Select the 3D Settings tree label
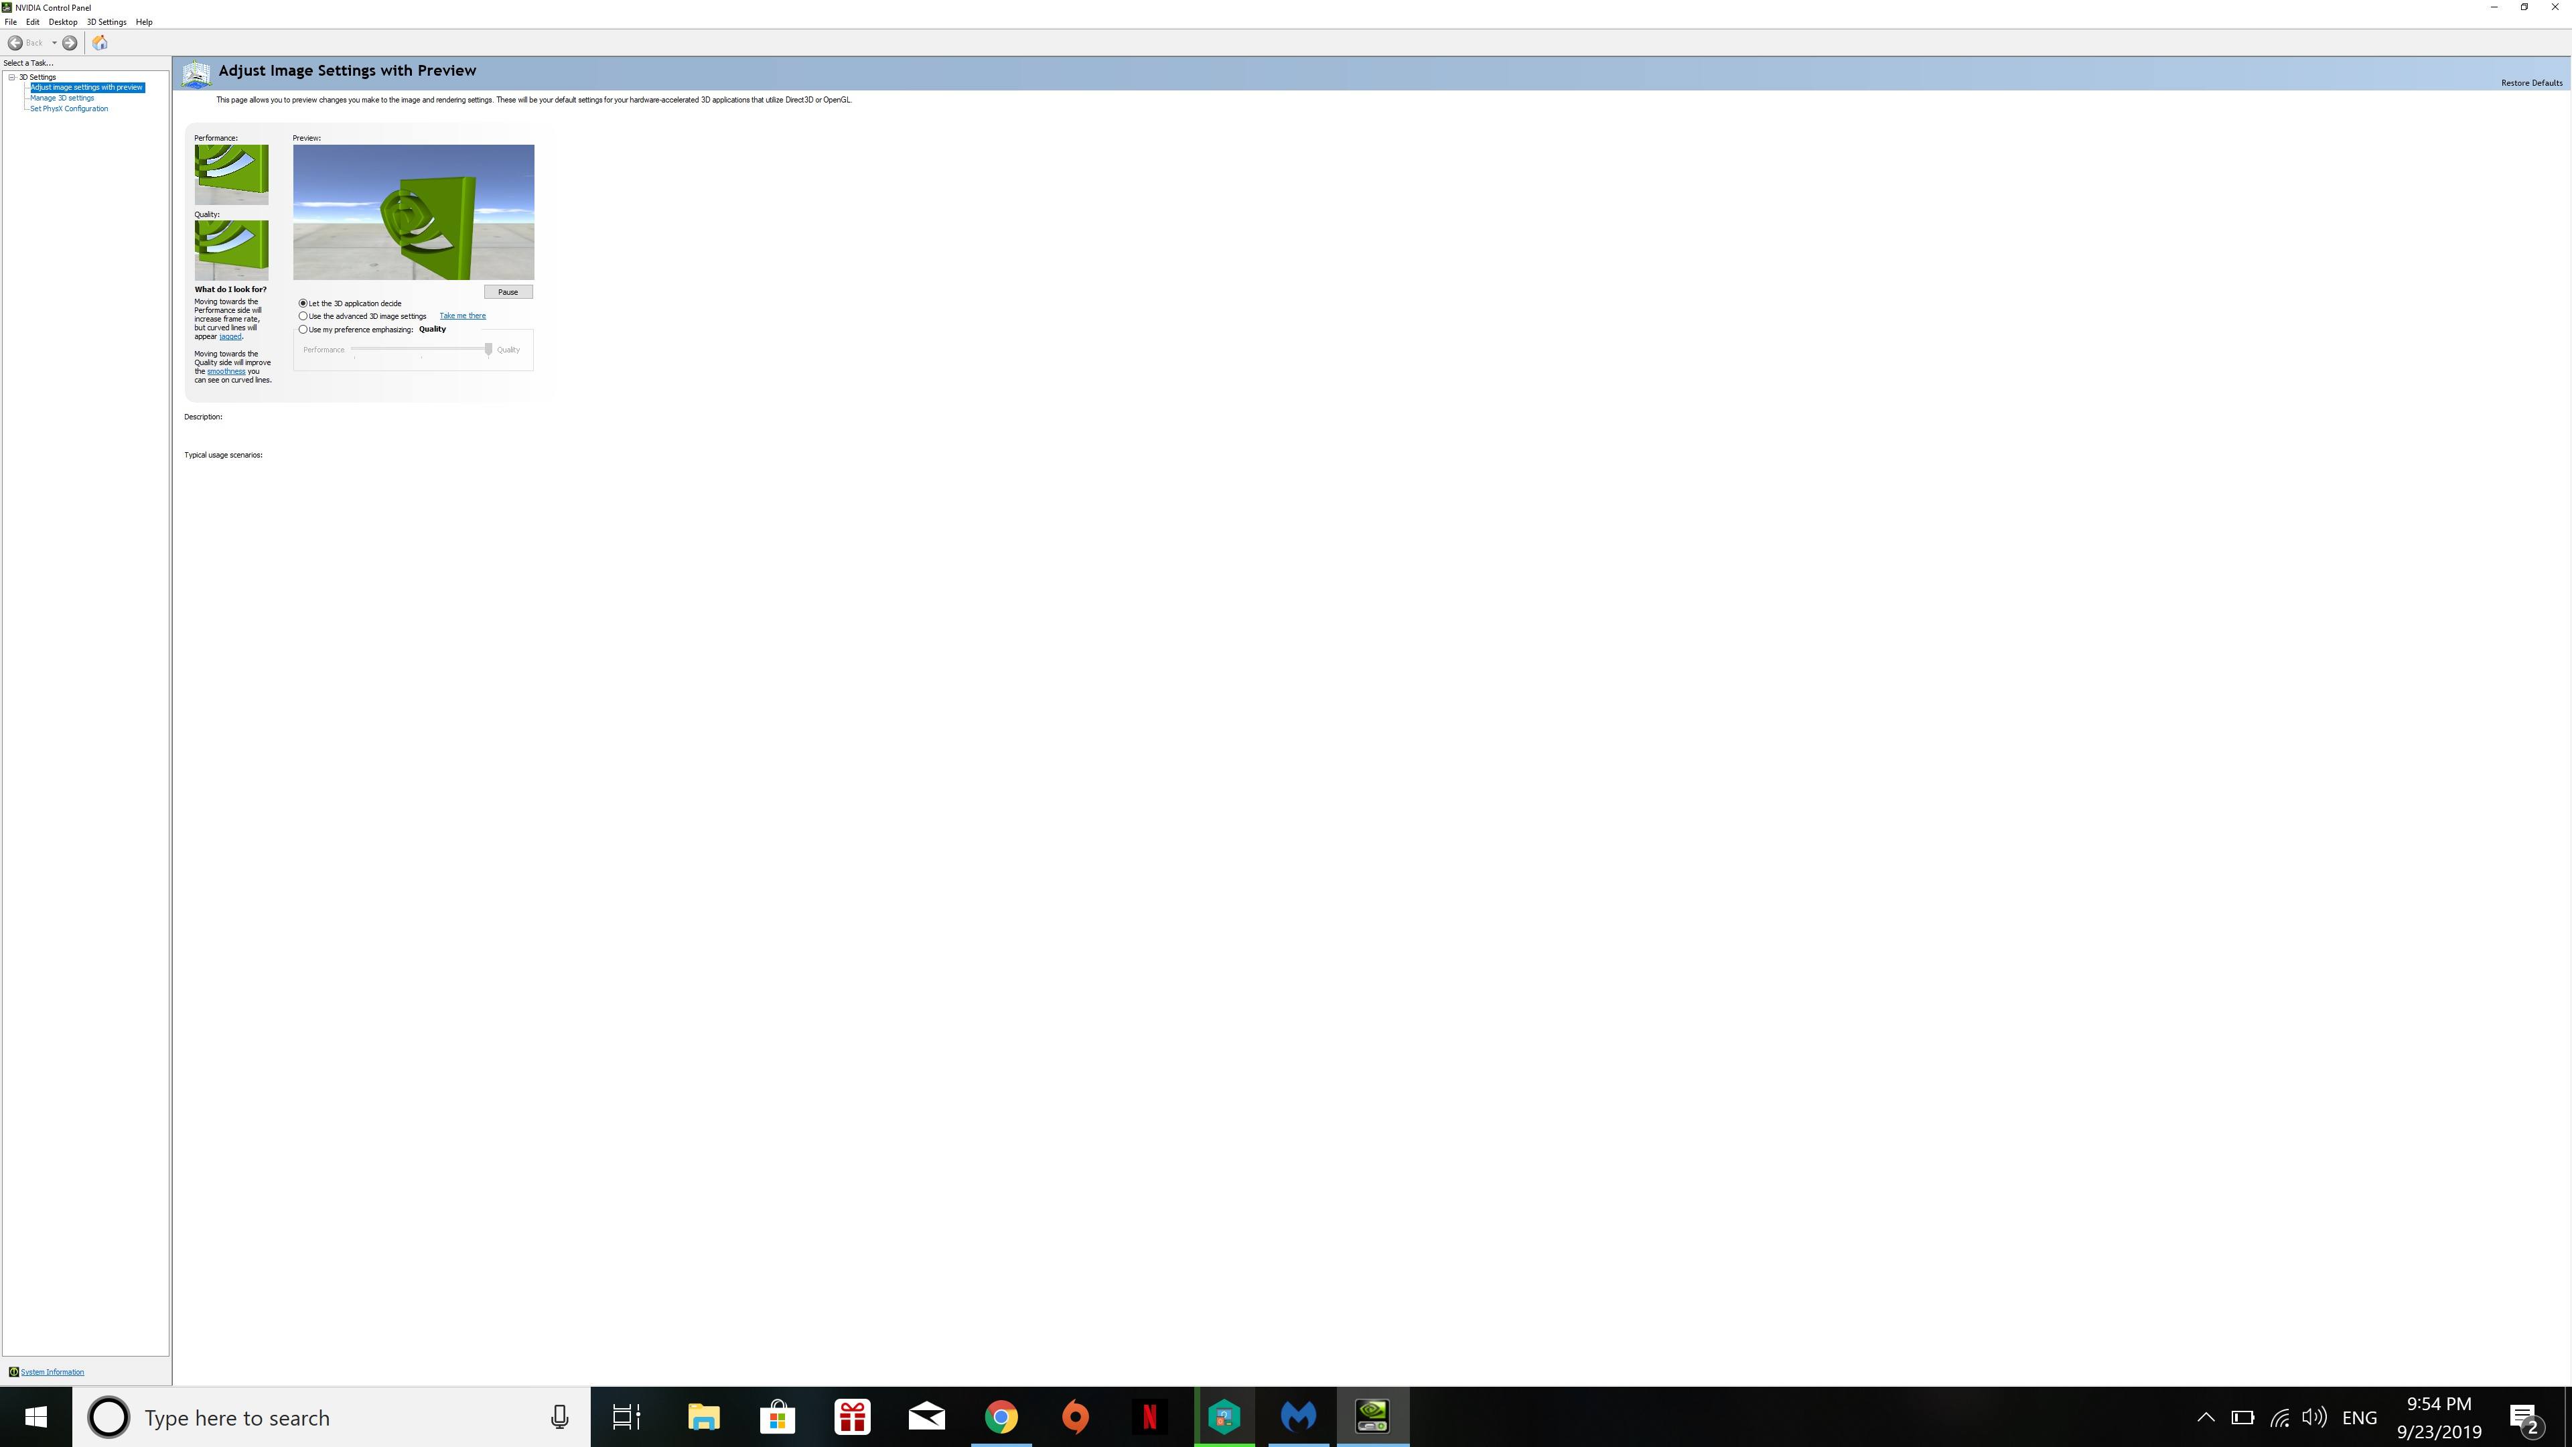 click(x=38, y=77)
